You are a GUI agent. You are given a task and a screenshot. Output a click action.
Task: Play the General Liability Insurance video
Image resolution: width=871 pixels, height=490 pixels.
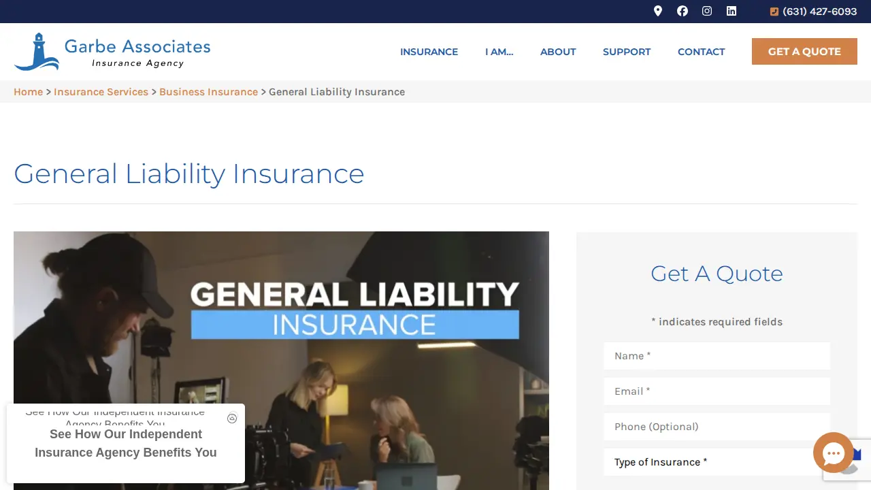point(281,361)
